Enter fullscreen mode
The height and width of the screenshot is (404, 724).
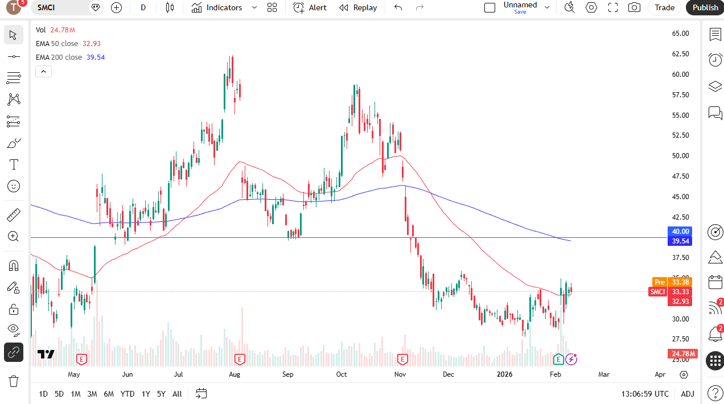(x=613, y=7)
